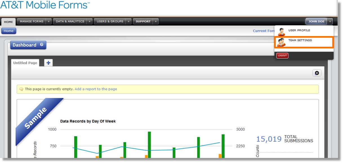343x163 pixels.
Task: Click the 'This page is currently empty.' message
Action: pyautogui.click(x=49, y=89)
